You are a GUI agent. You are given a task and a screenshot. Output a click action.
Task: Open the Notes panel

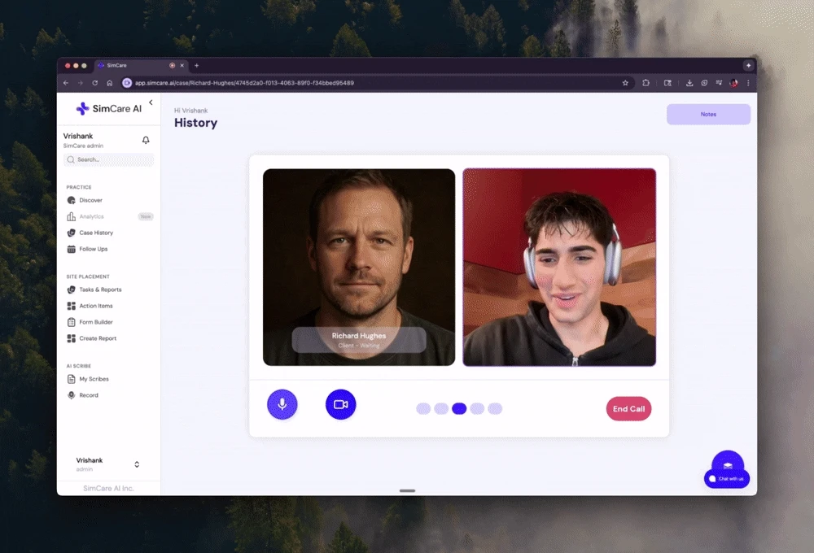(x=707, y=114)
